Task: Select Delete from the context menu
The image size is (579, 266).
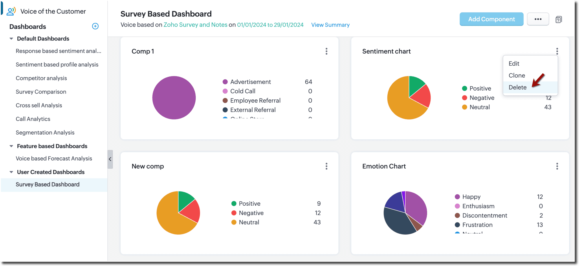Action: tap(517, 88)
